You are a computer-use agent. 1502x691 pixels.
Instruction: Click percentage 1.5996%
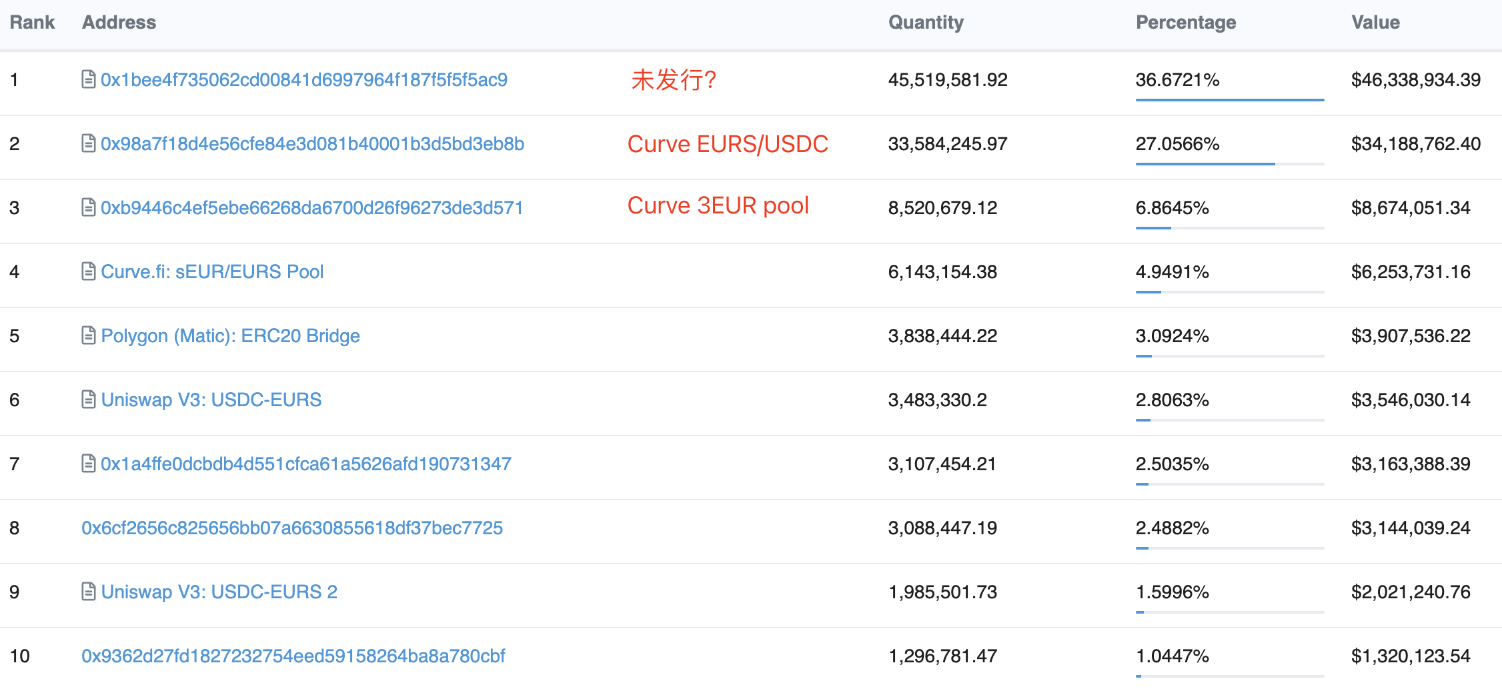pos(1172,592)
